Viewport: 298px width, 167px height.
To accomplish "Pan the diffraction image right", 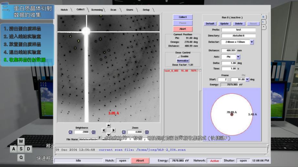I will click(x=113, y=130).
